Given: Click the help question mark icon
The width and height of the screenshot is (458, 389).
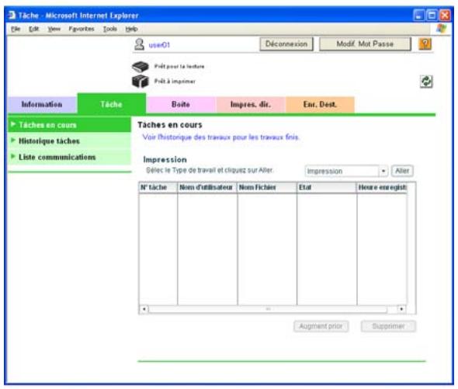Looking at the screenshot, I should (425, 44).
